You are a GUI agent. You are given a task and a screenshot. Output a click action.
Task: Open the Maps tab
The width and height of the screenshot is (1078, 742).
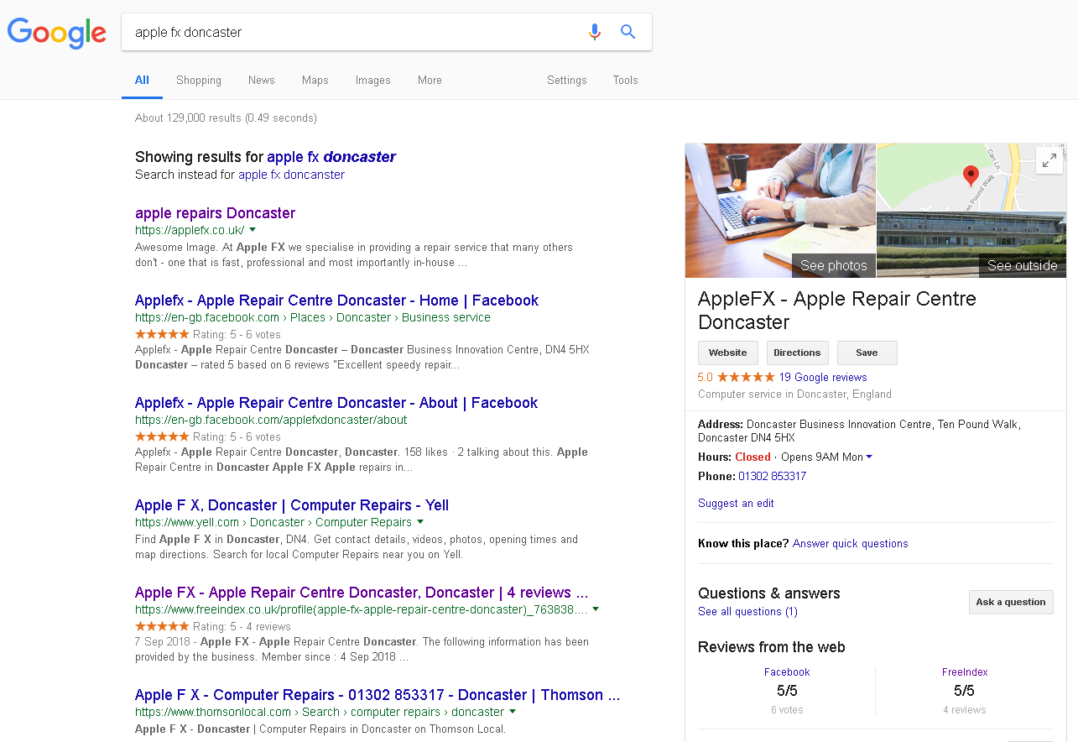click(x=315, y=81)
